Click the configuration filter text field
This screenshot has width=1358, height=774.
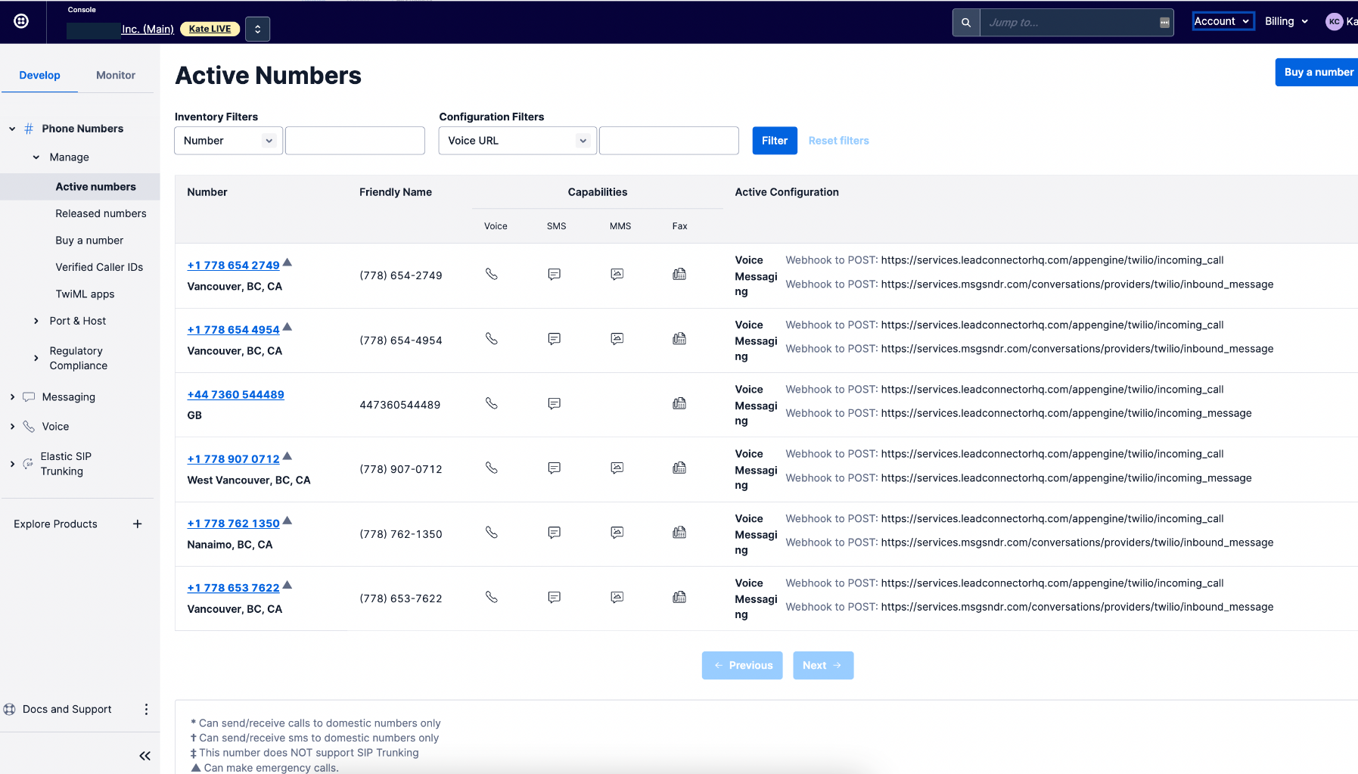point(669,141)
